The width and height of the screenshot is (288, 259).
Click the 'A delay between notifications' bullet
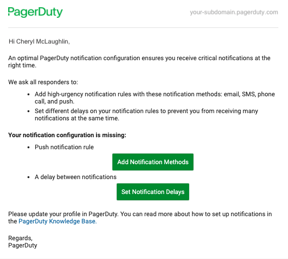[x=75, y=177]
